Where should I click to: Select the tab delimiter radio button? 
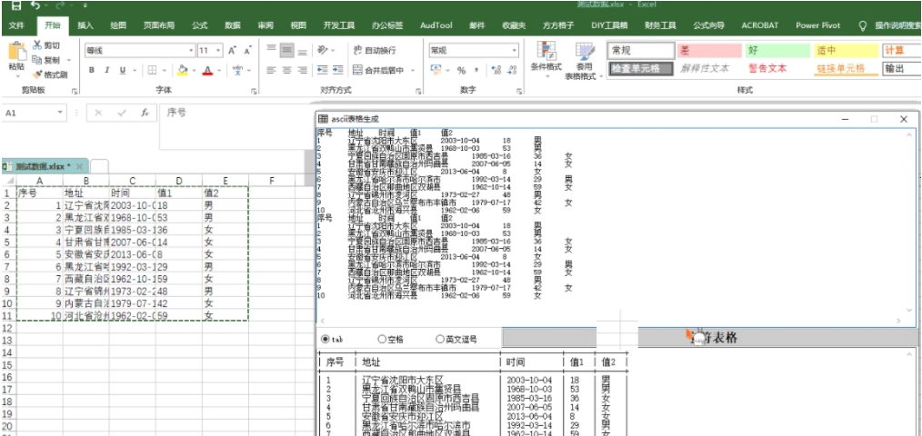coord(326,339)
